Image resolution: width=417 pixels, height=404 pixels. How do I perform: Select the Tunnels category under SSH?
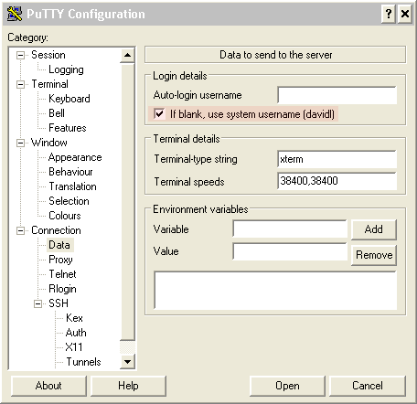pos(83,362)
